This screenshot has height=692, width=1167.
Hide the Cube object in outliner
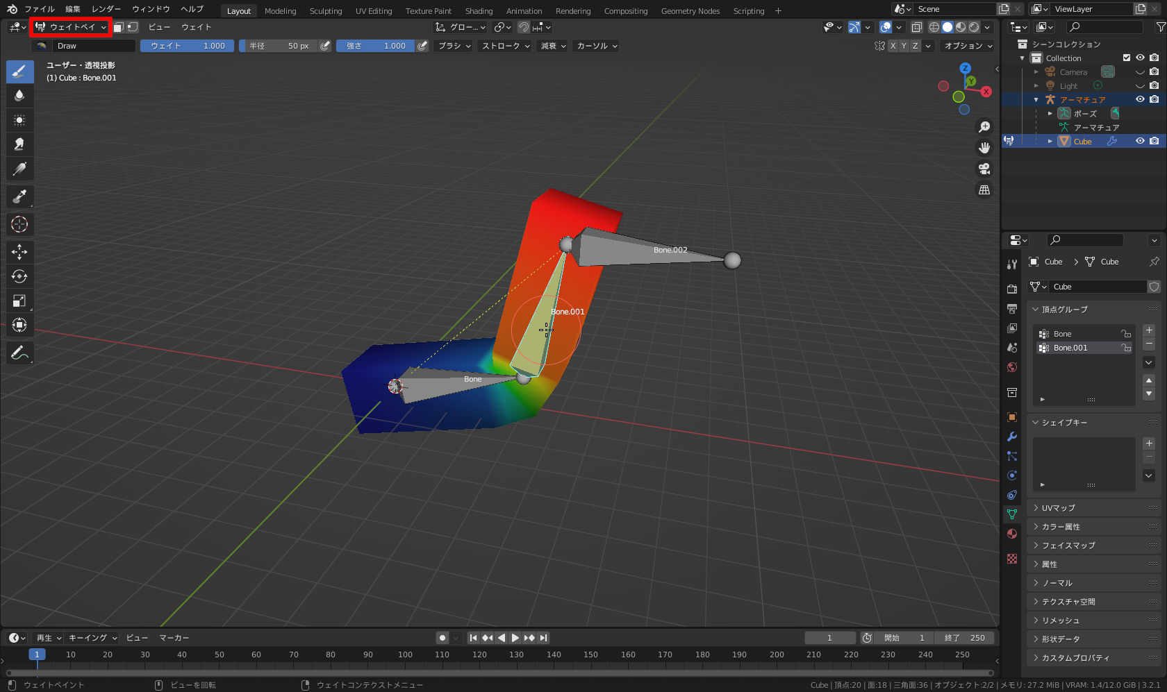click(x=1140, y=141)
